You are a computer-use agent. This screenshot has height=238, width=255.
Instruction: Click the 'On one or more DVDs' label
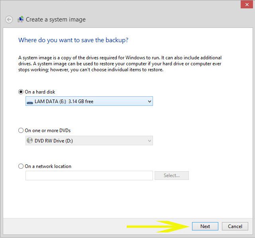[x=48, y=130]
